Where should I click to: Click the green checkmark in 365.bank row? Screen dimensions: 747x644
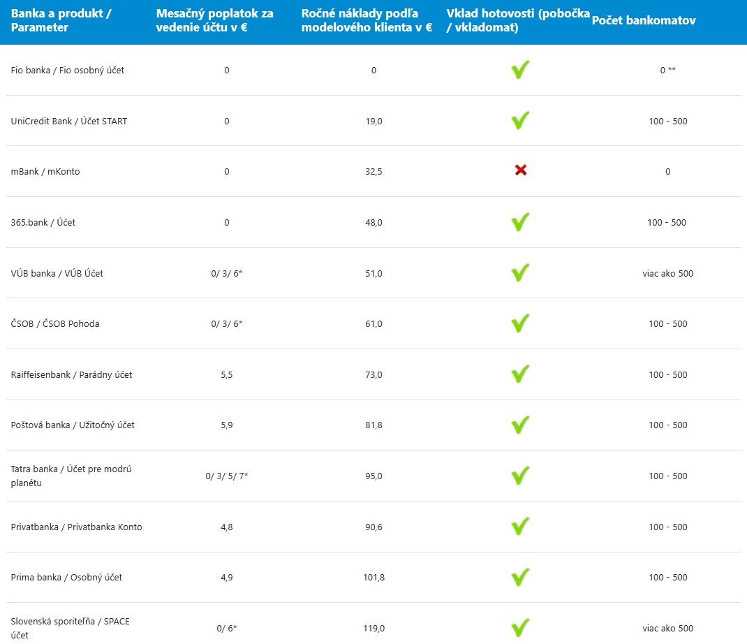[x=520, y=222]
